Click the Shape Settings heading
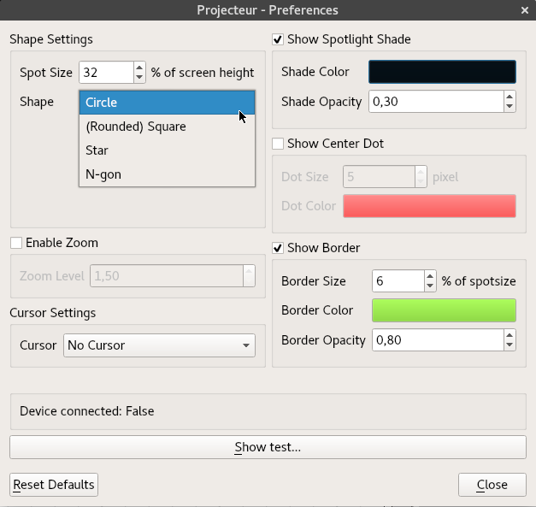This screenshot has width=536, height=507. 51,39
